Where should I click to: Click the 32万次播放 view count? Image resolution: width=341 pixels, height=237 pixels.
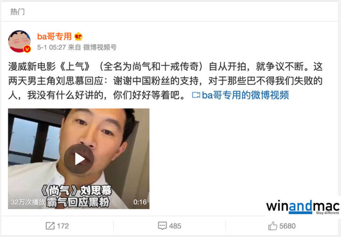point(28,202)
